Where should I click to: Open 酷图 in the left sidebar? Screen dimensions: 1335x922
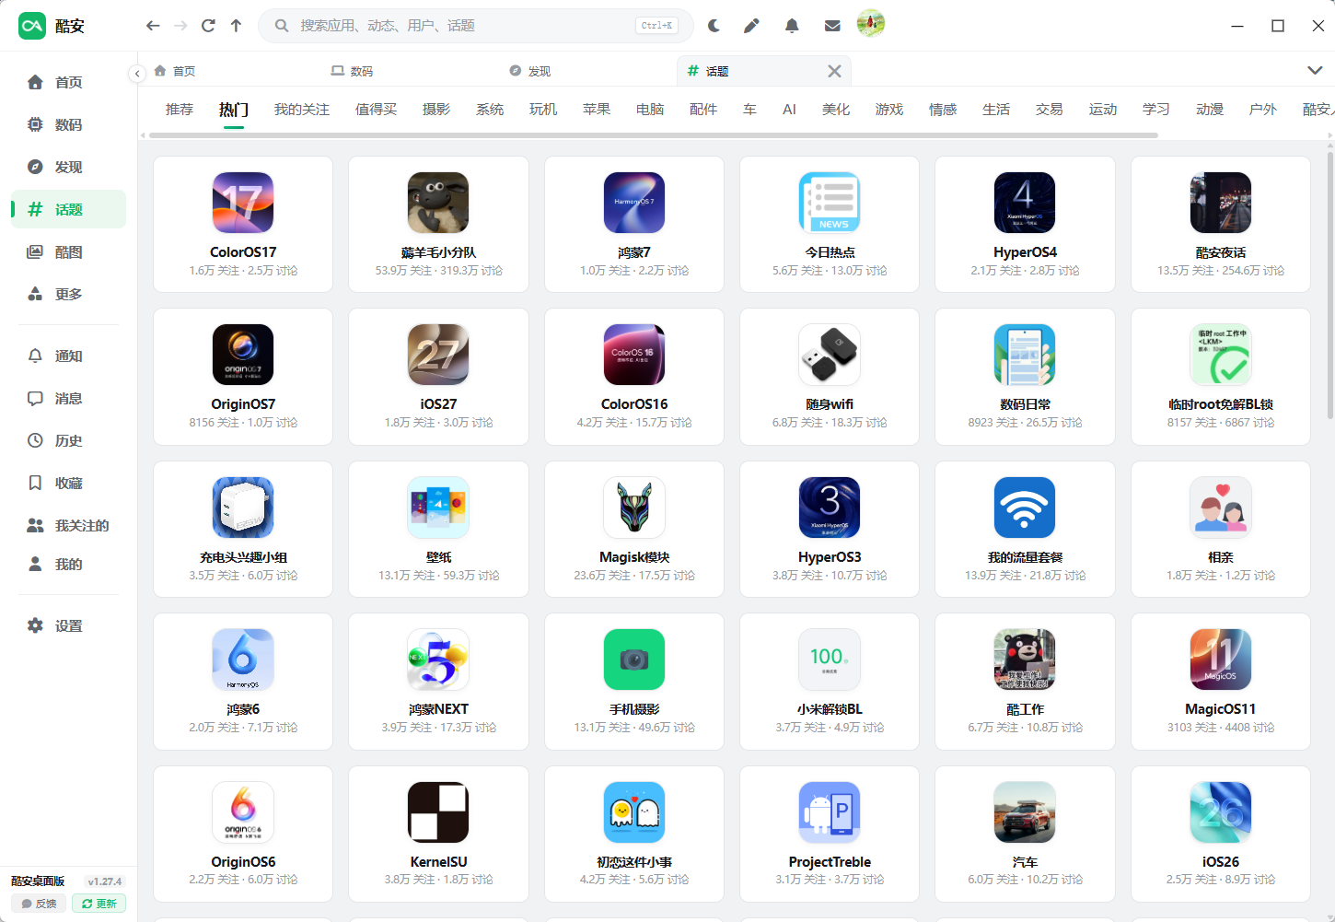point(68,251)
